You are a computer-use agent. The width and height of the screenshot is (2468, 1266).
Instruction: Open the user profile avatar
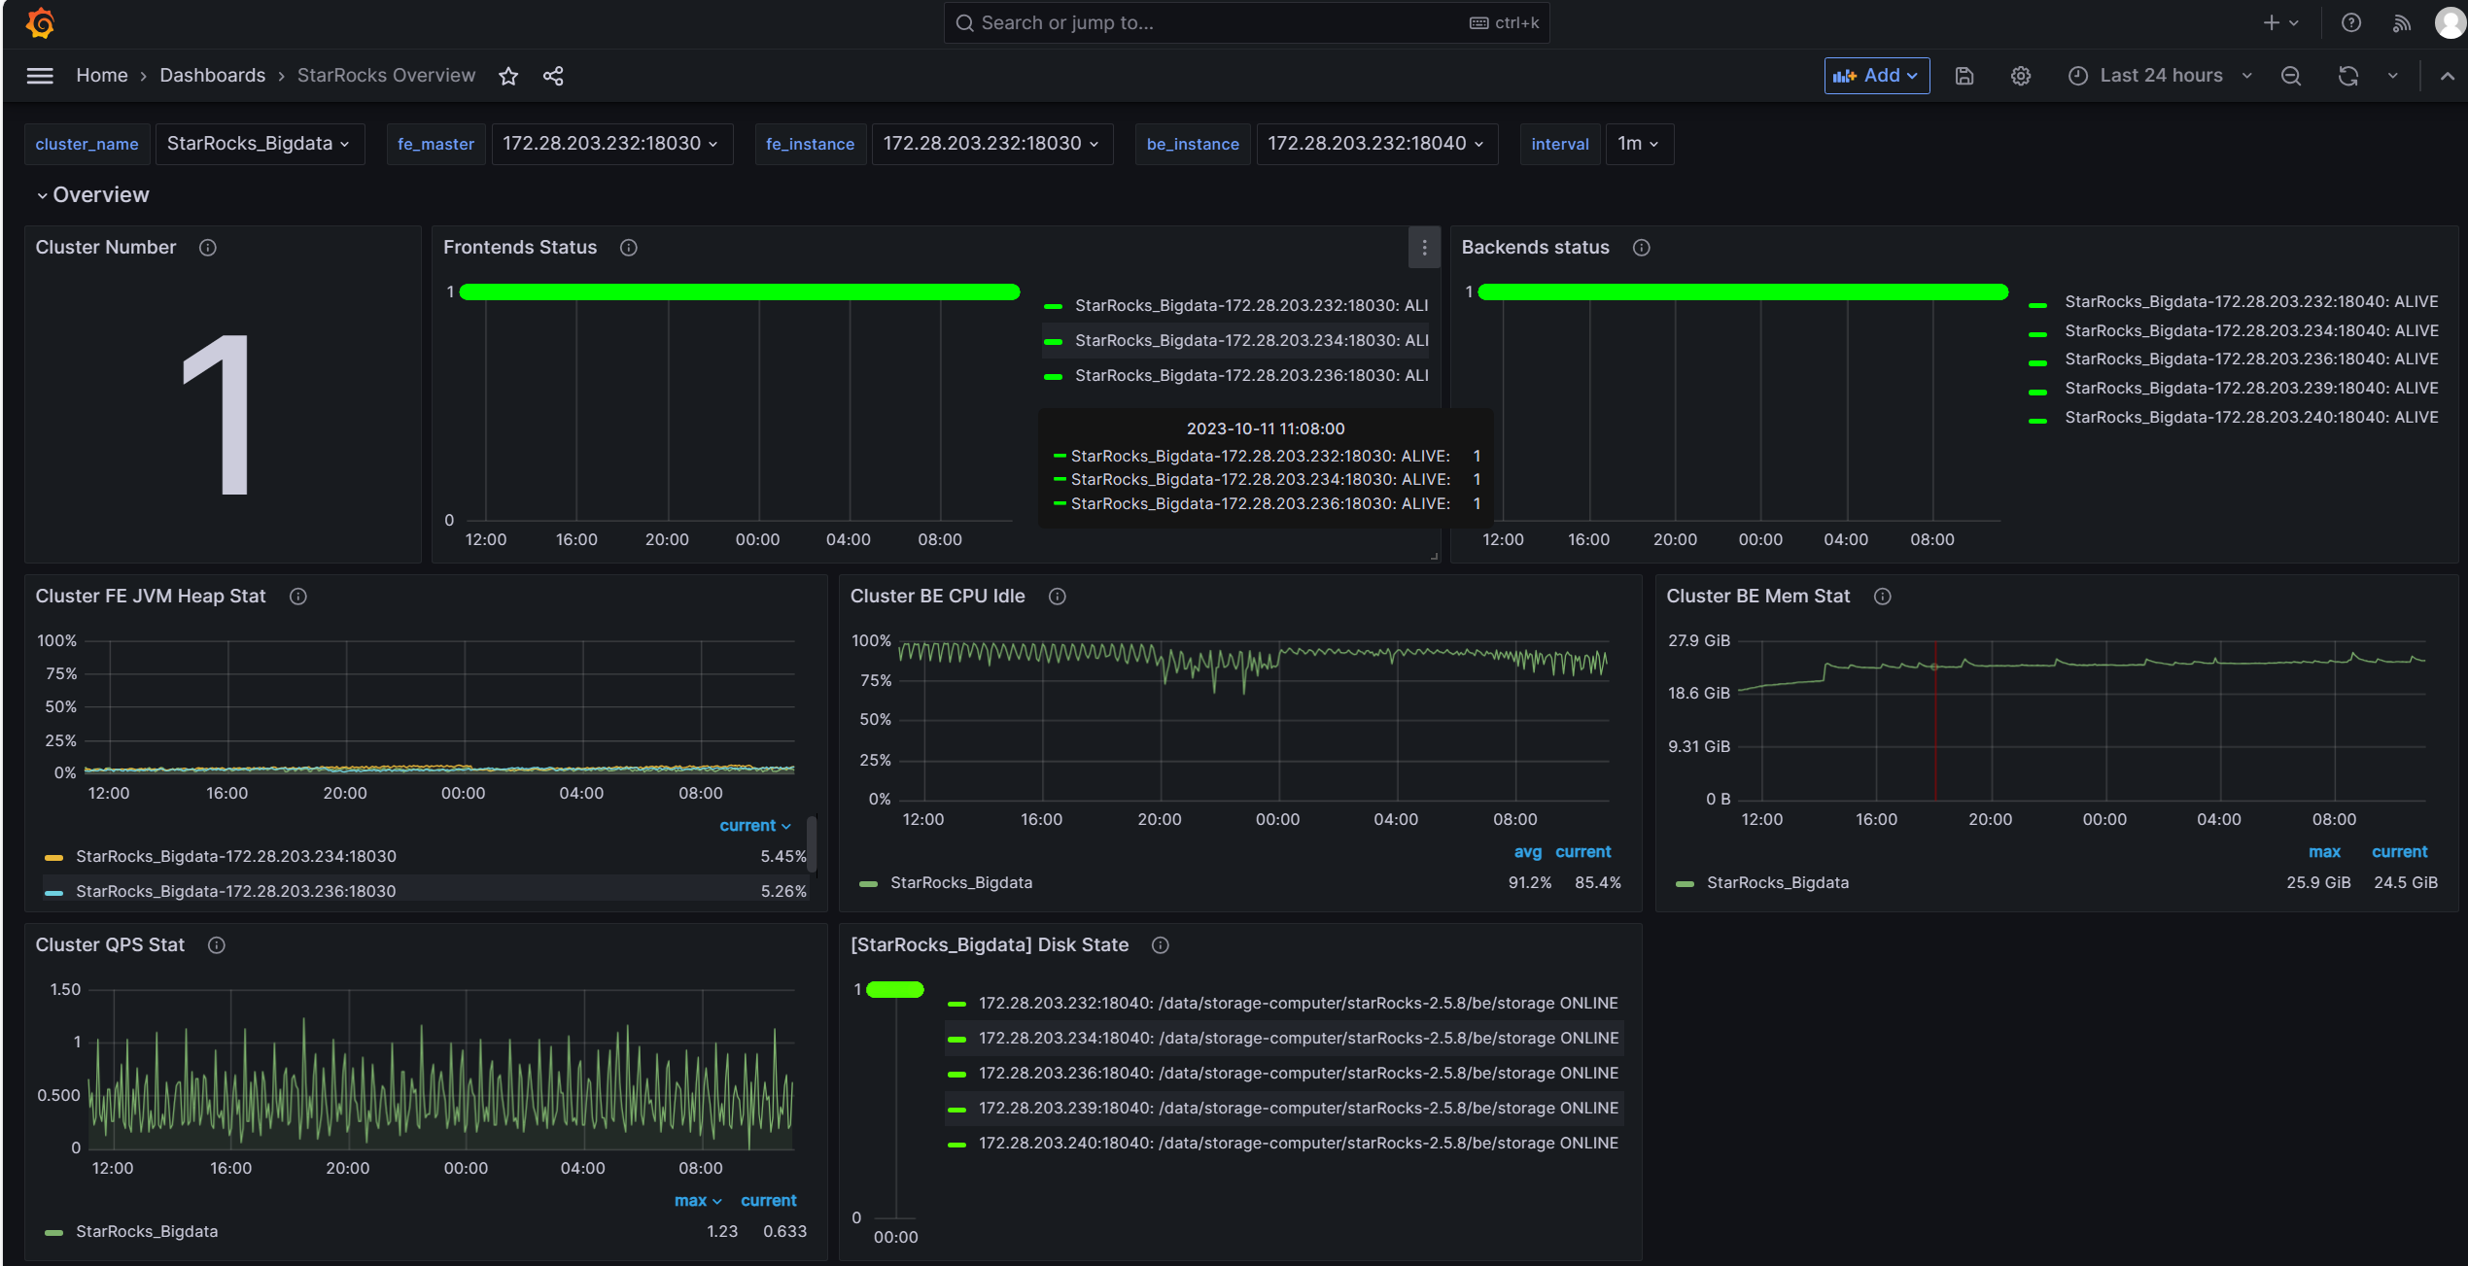(2450, 22)
